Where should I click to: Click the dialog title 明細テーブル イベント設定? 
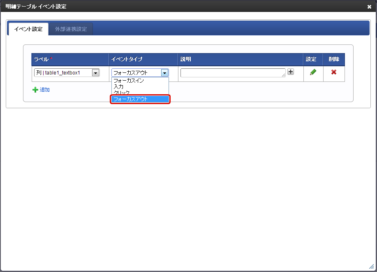coord(36,7)
